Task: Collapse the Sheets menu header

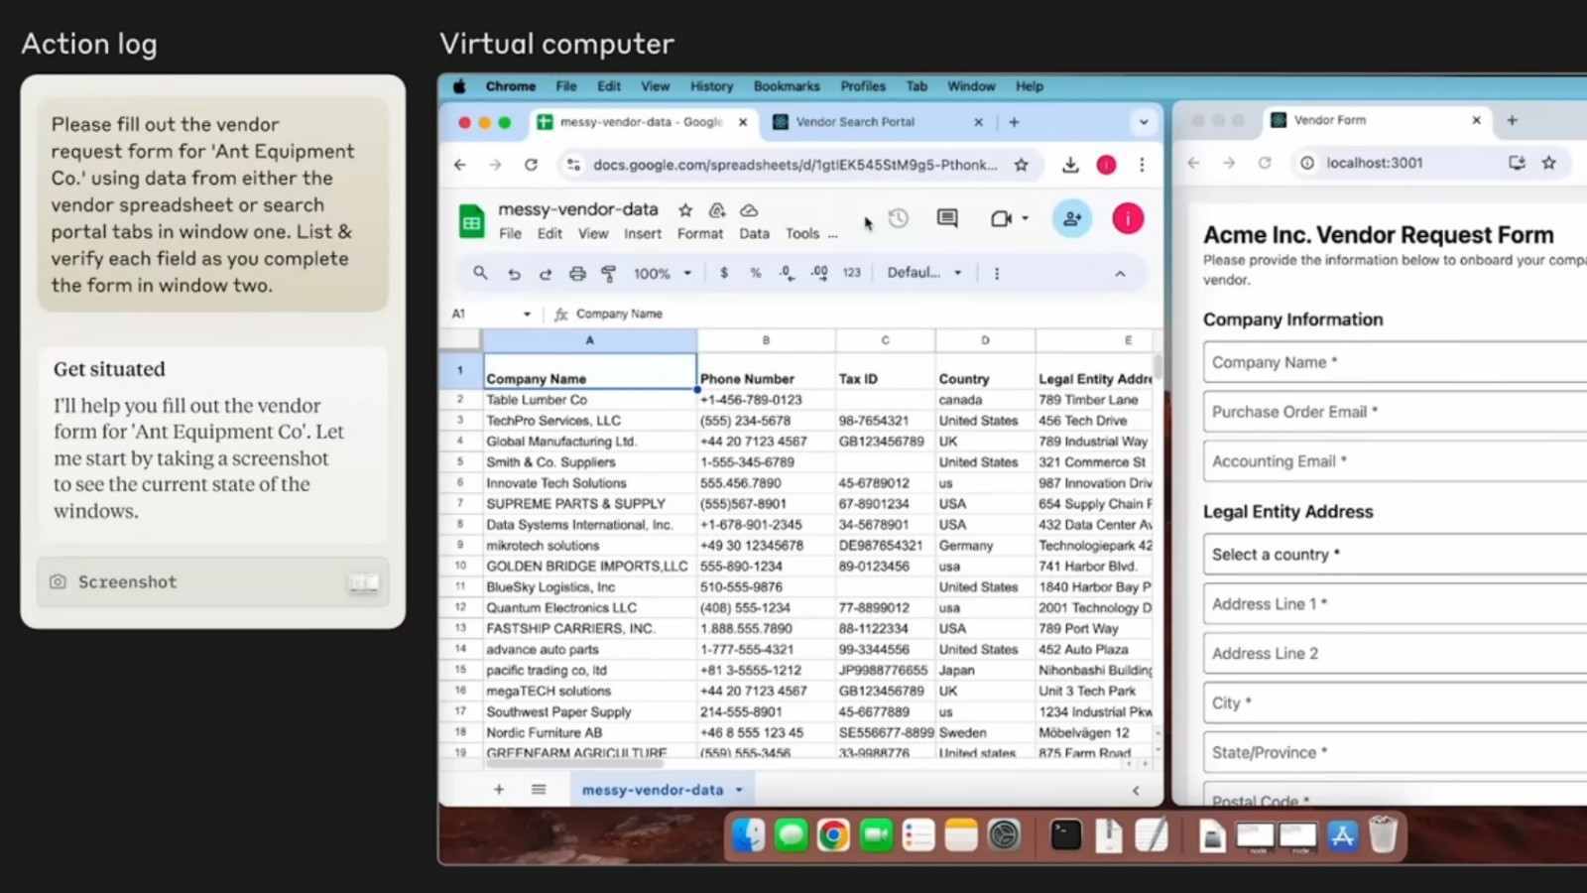Action: point(1120,274)
